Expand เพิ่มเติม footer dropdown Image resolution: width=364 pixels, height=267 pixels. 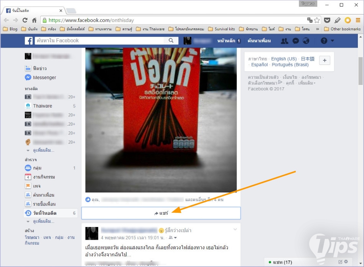coord(307,83)
